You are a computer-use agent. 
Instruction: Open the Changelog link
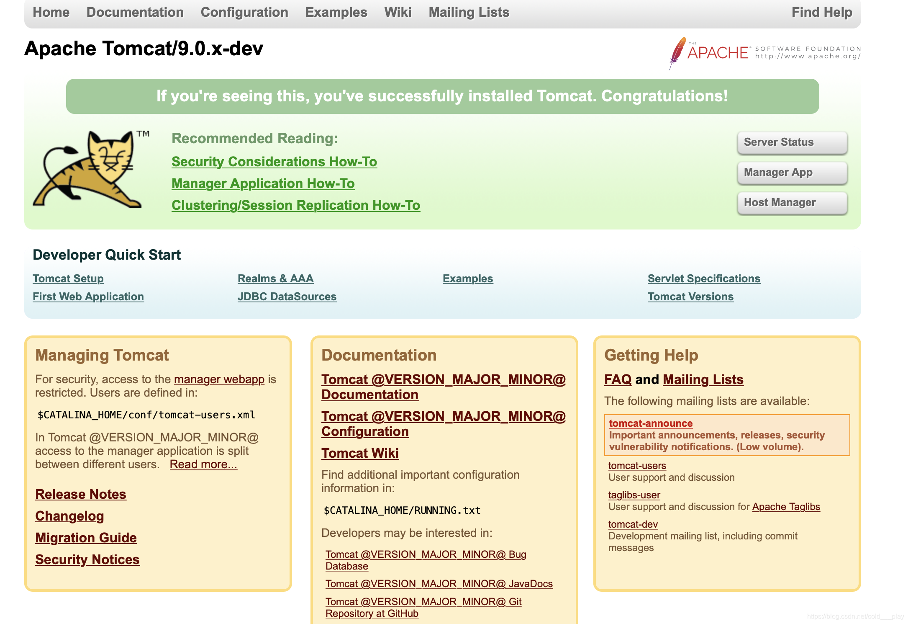click(69, 516)
